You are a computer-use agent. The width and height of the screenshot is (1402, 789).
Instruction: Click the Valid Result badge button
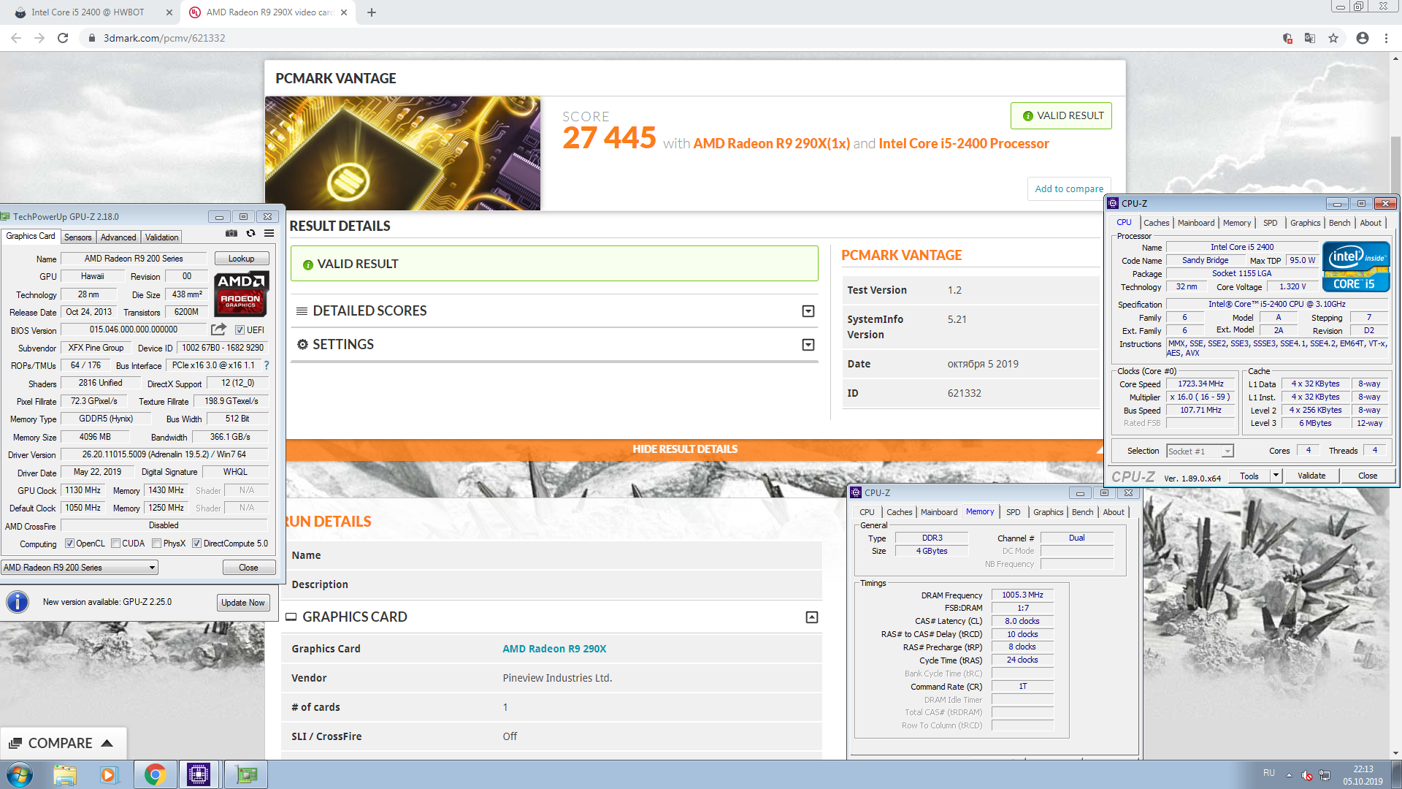click(1061, 115)
